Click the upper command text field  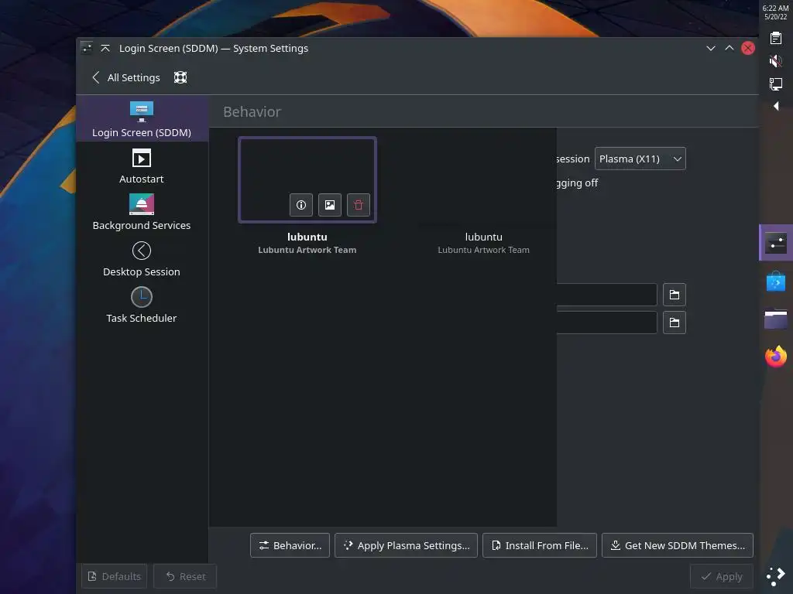(x=606, y=295)
